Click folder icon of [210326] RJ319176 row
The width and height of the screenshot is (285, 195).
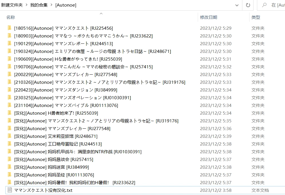[9, 82]
